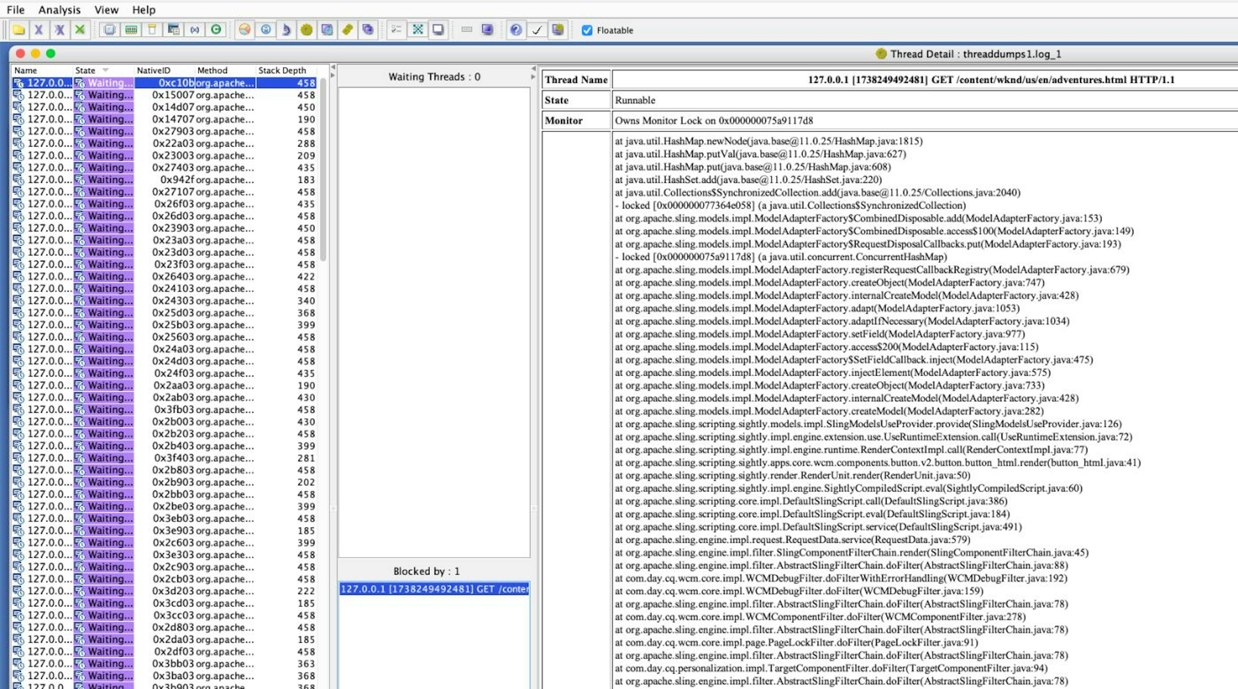1238x689 pixels.
Task: Click the microscope toolbar icon
Action: (286, 30)
